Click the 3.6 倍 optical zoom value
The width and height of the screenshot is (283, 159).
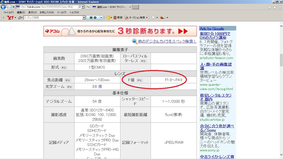coord(97,86)
